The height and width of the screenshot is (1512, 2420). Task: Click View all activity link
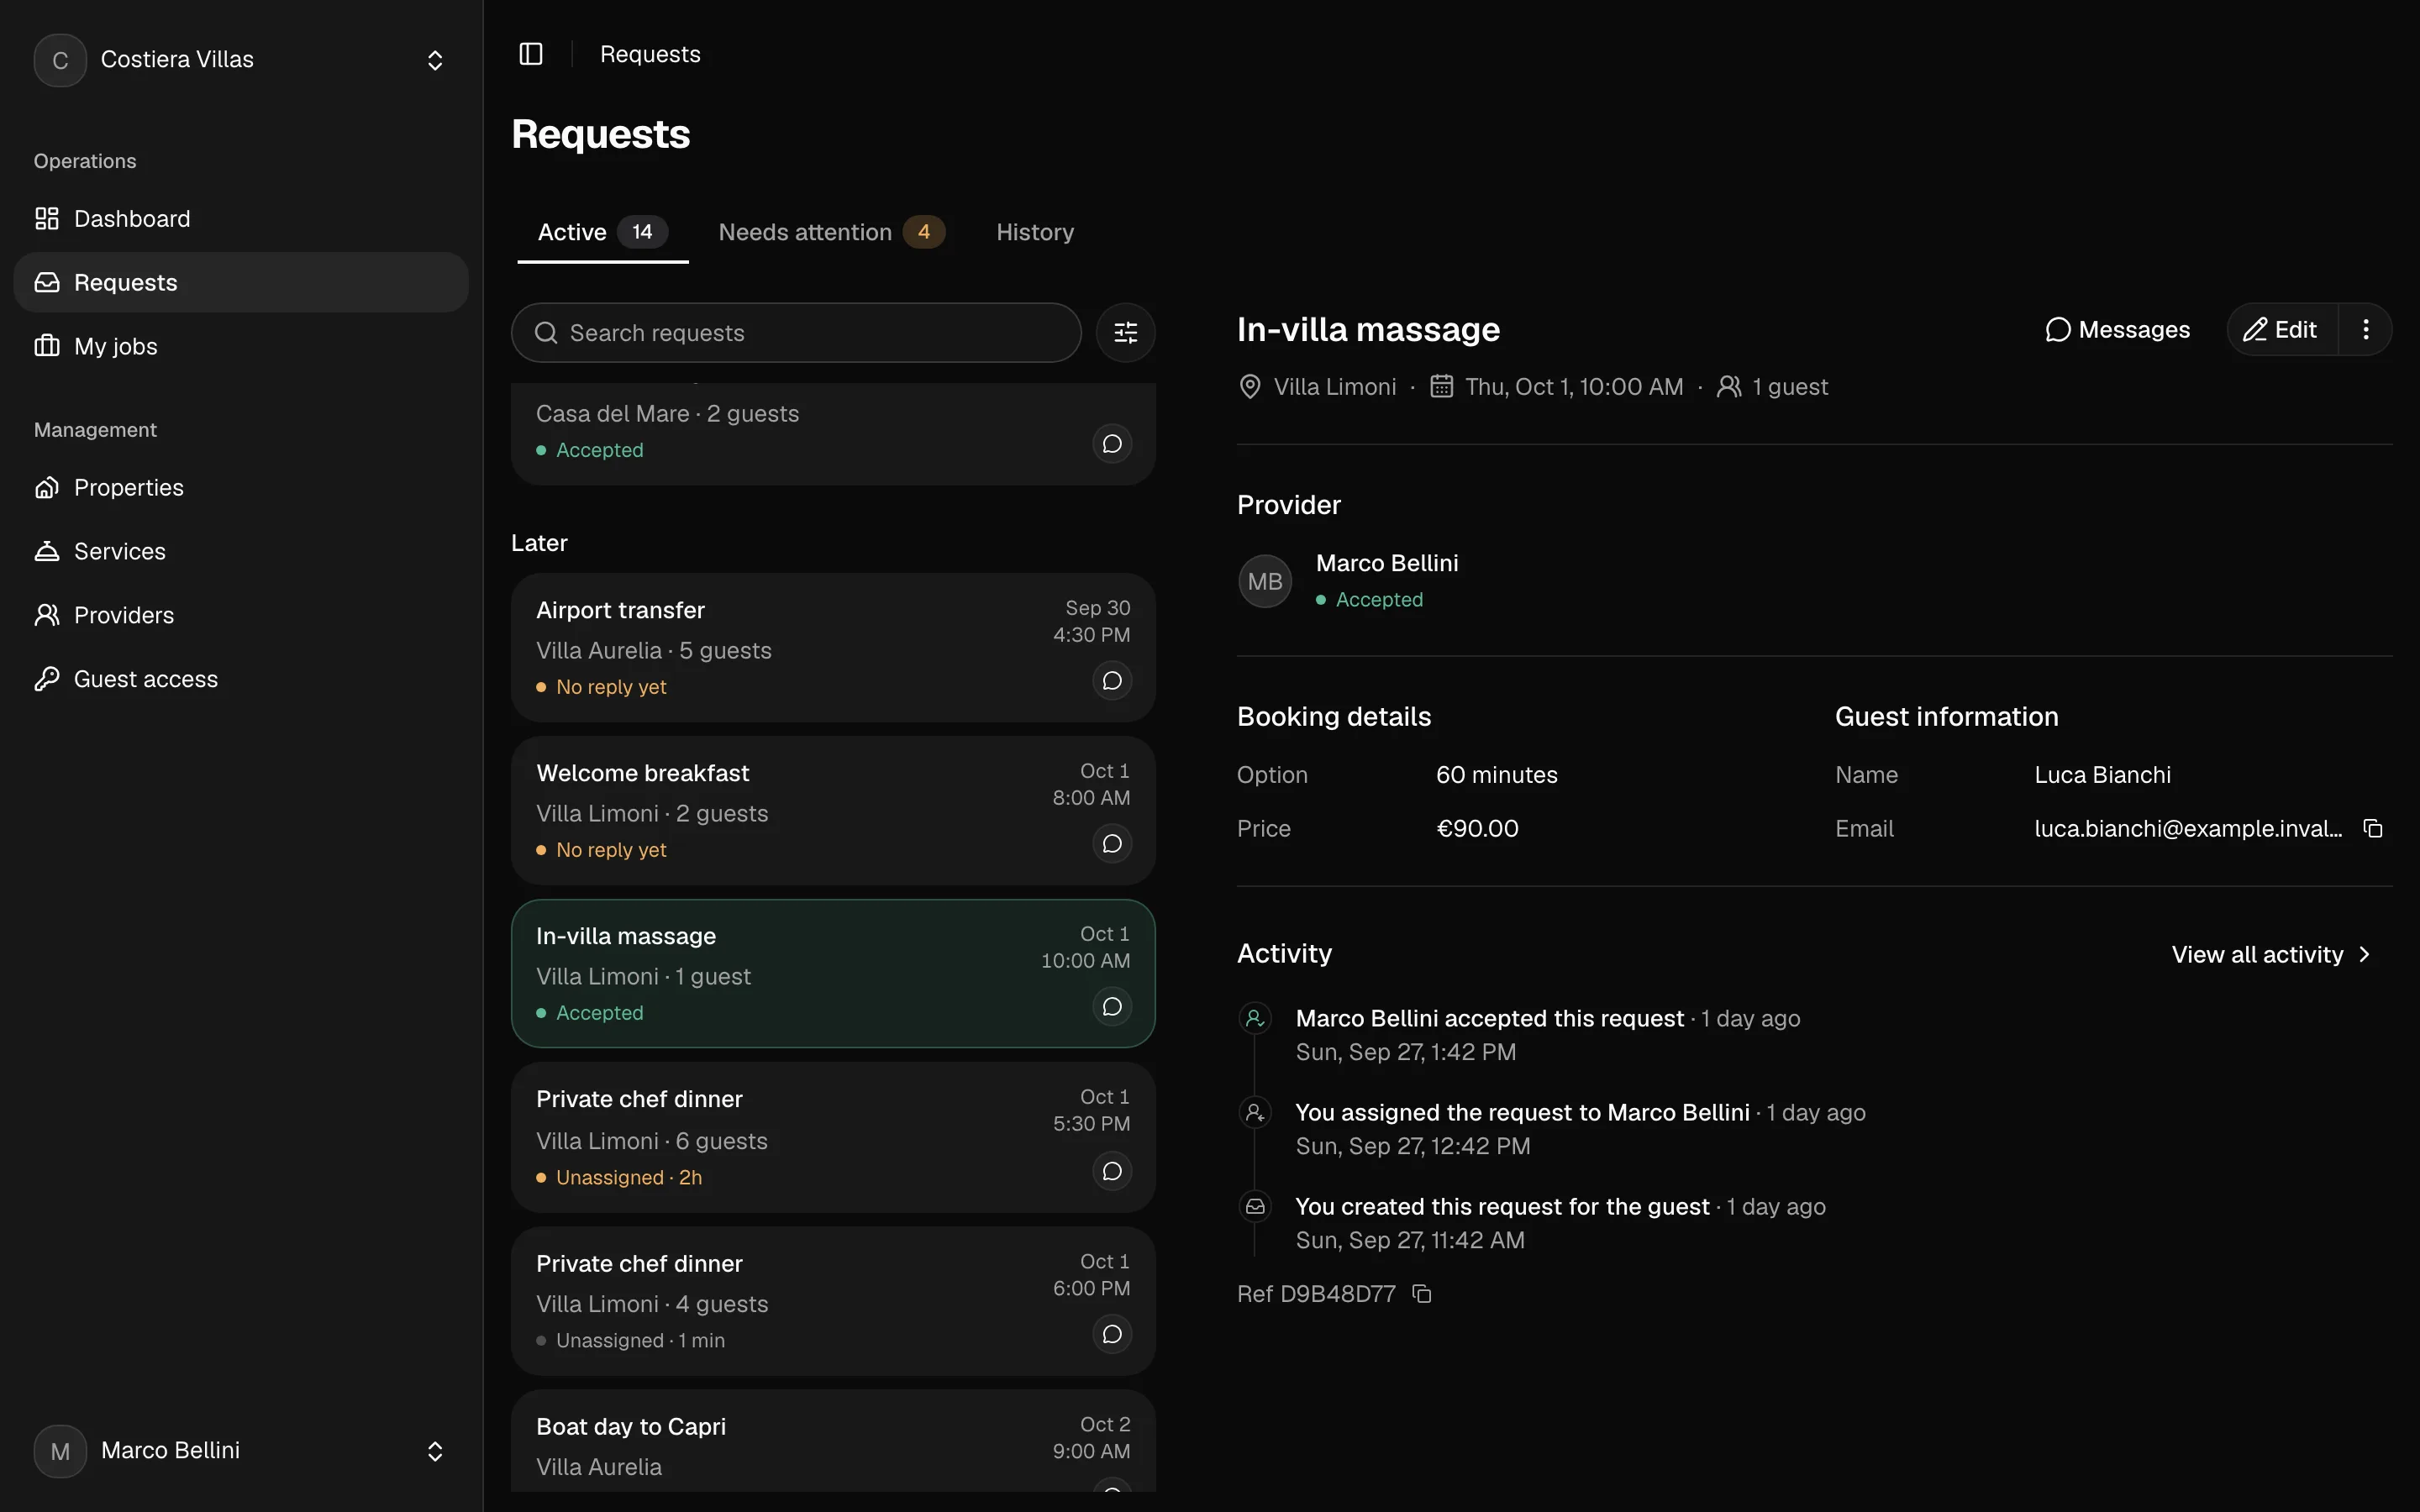coord(2271,955)
